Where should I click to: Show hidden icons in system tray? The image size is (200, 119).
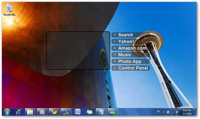coord(163,112)
